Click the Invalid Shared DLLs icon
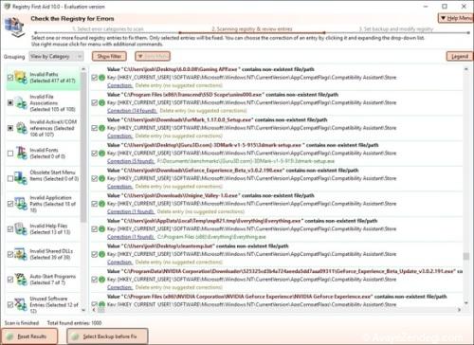The height and width of the screenshot is (345, 474). pos(21,254)
